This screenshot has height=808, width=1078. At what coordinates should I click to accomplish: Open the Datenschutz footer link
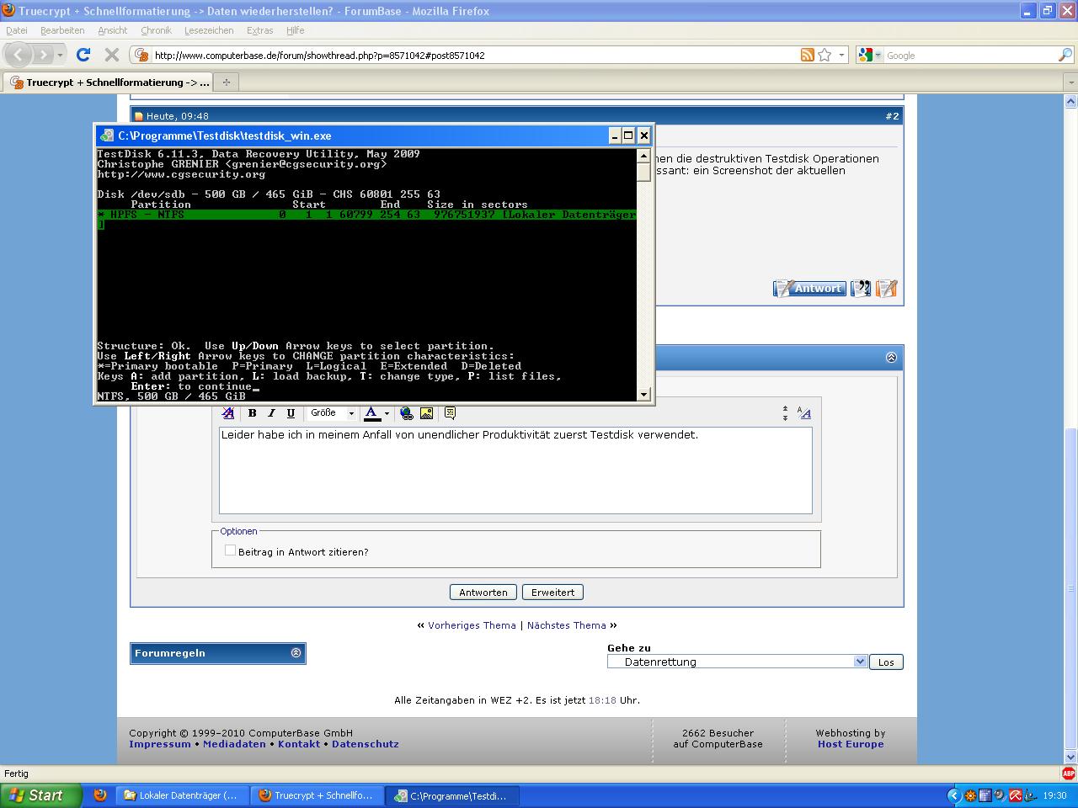click(366, 744)
